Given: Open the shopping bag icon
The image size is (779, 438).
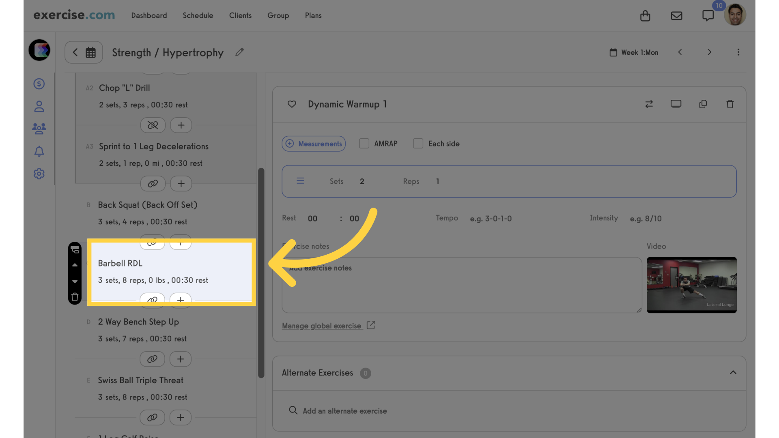Looking at the screenshot, I should (645, 16).
